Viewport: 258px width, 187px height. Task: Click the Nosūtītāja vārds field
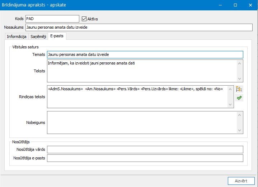(x=145, y=149)
